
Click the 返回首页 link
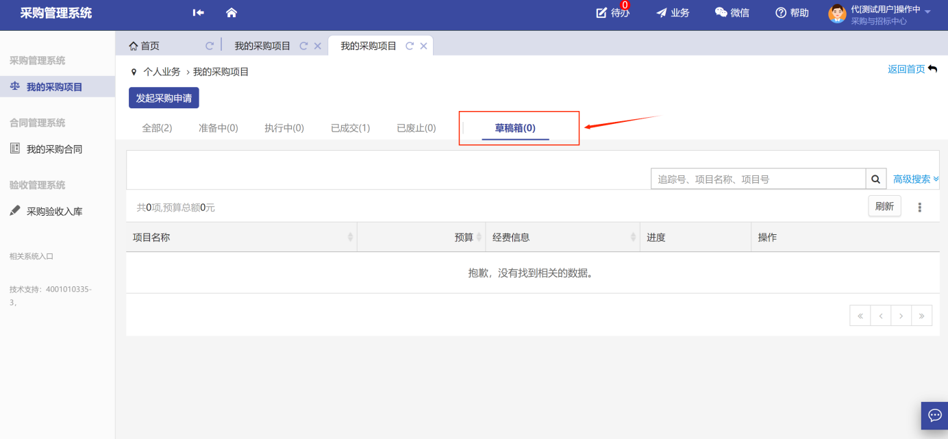click(906, 69)
